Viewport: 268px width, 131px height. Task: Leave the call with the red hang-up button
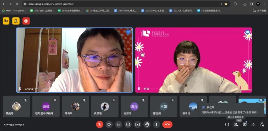pyautogui.click(x=167, y=124)
